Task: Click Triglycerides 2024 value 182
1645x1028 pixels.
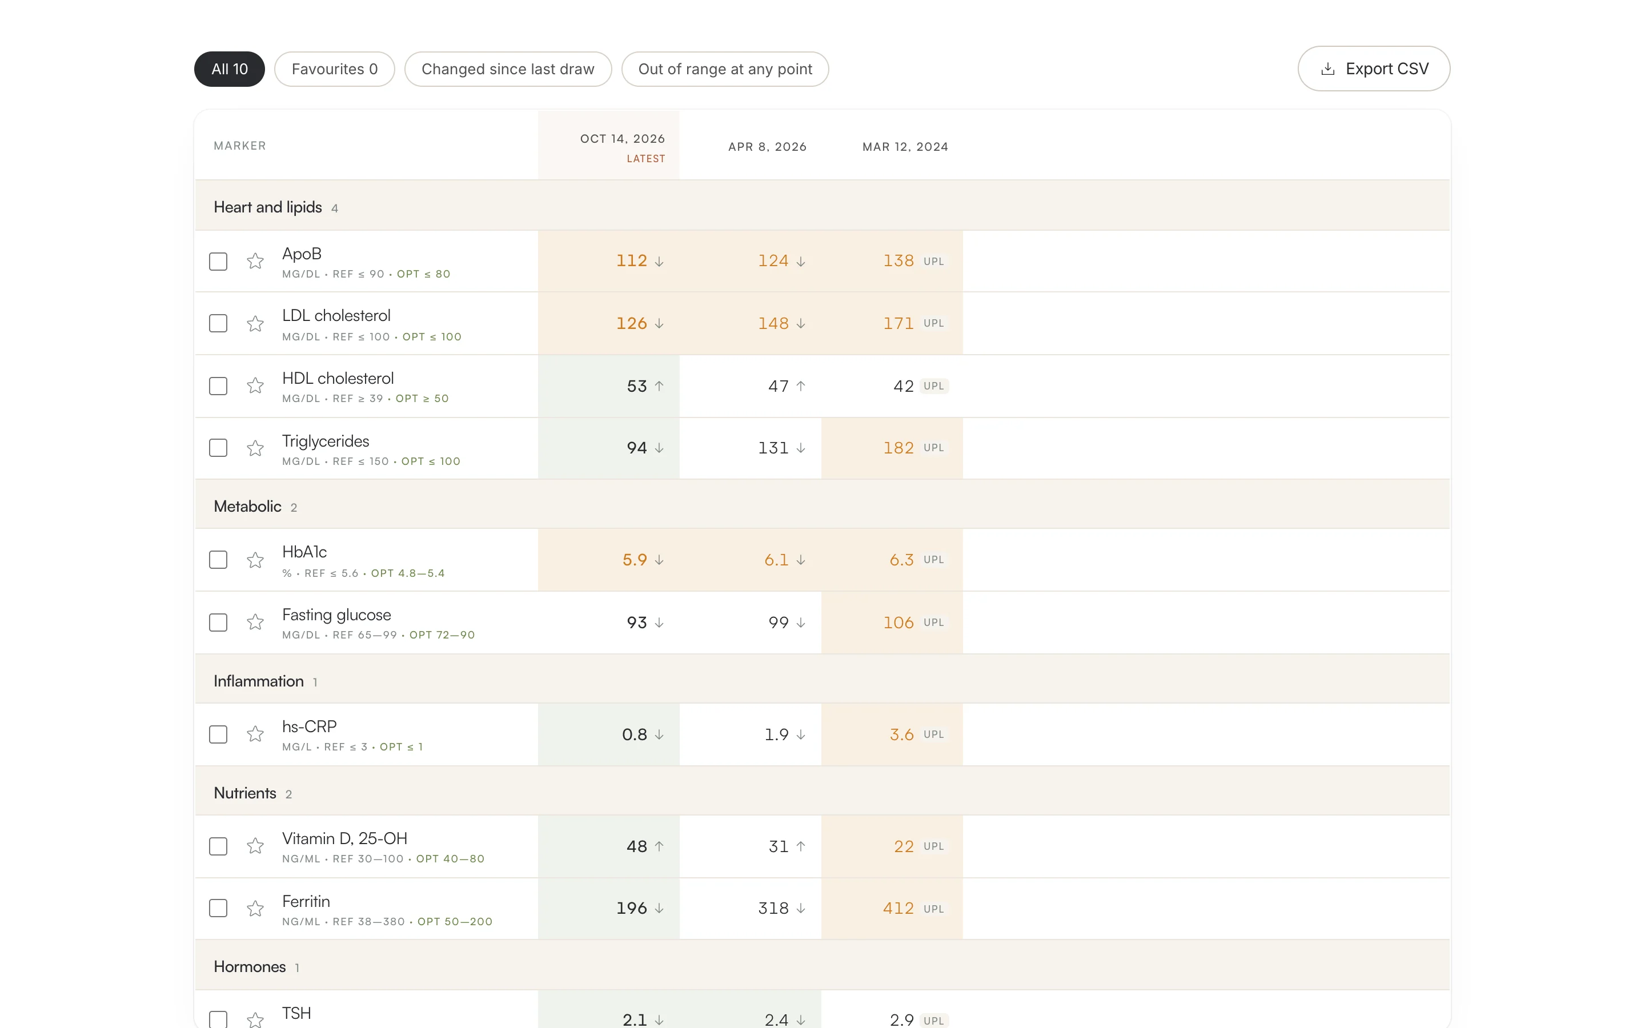Action: tap(898, 448)
